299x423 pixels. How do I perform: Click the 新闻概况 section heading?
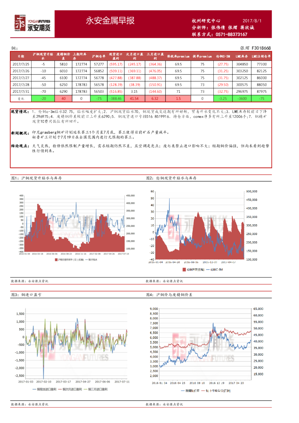[x=20, y=133]
